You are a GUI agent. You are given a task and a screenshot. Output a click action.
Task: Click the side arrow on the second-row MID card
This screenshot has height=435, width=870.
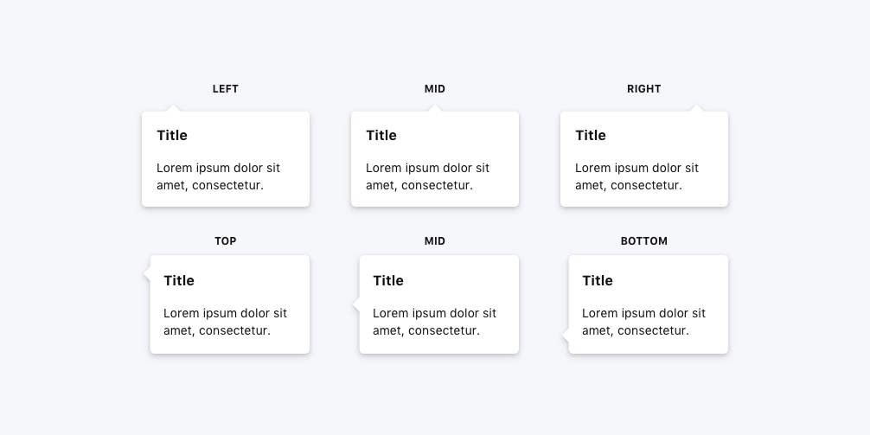click(356, 304)
